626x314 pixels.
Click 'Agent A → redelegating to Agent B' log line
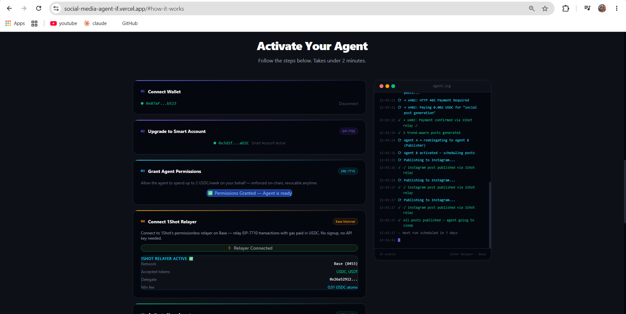click(x=436, y=143)
